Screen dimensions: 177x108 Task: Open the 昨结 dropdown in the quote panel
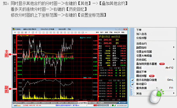117,61
